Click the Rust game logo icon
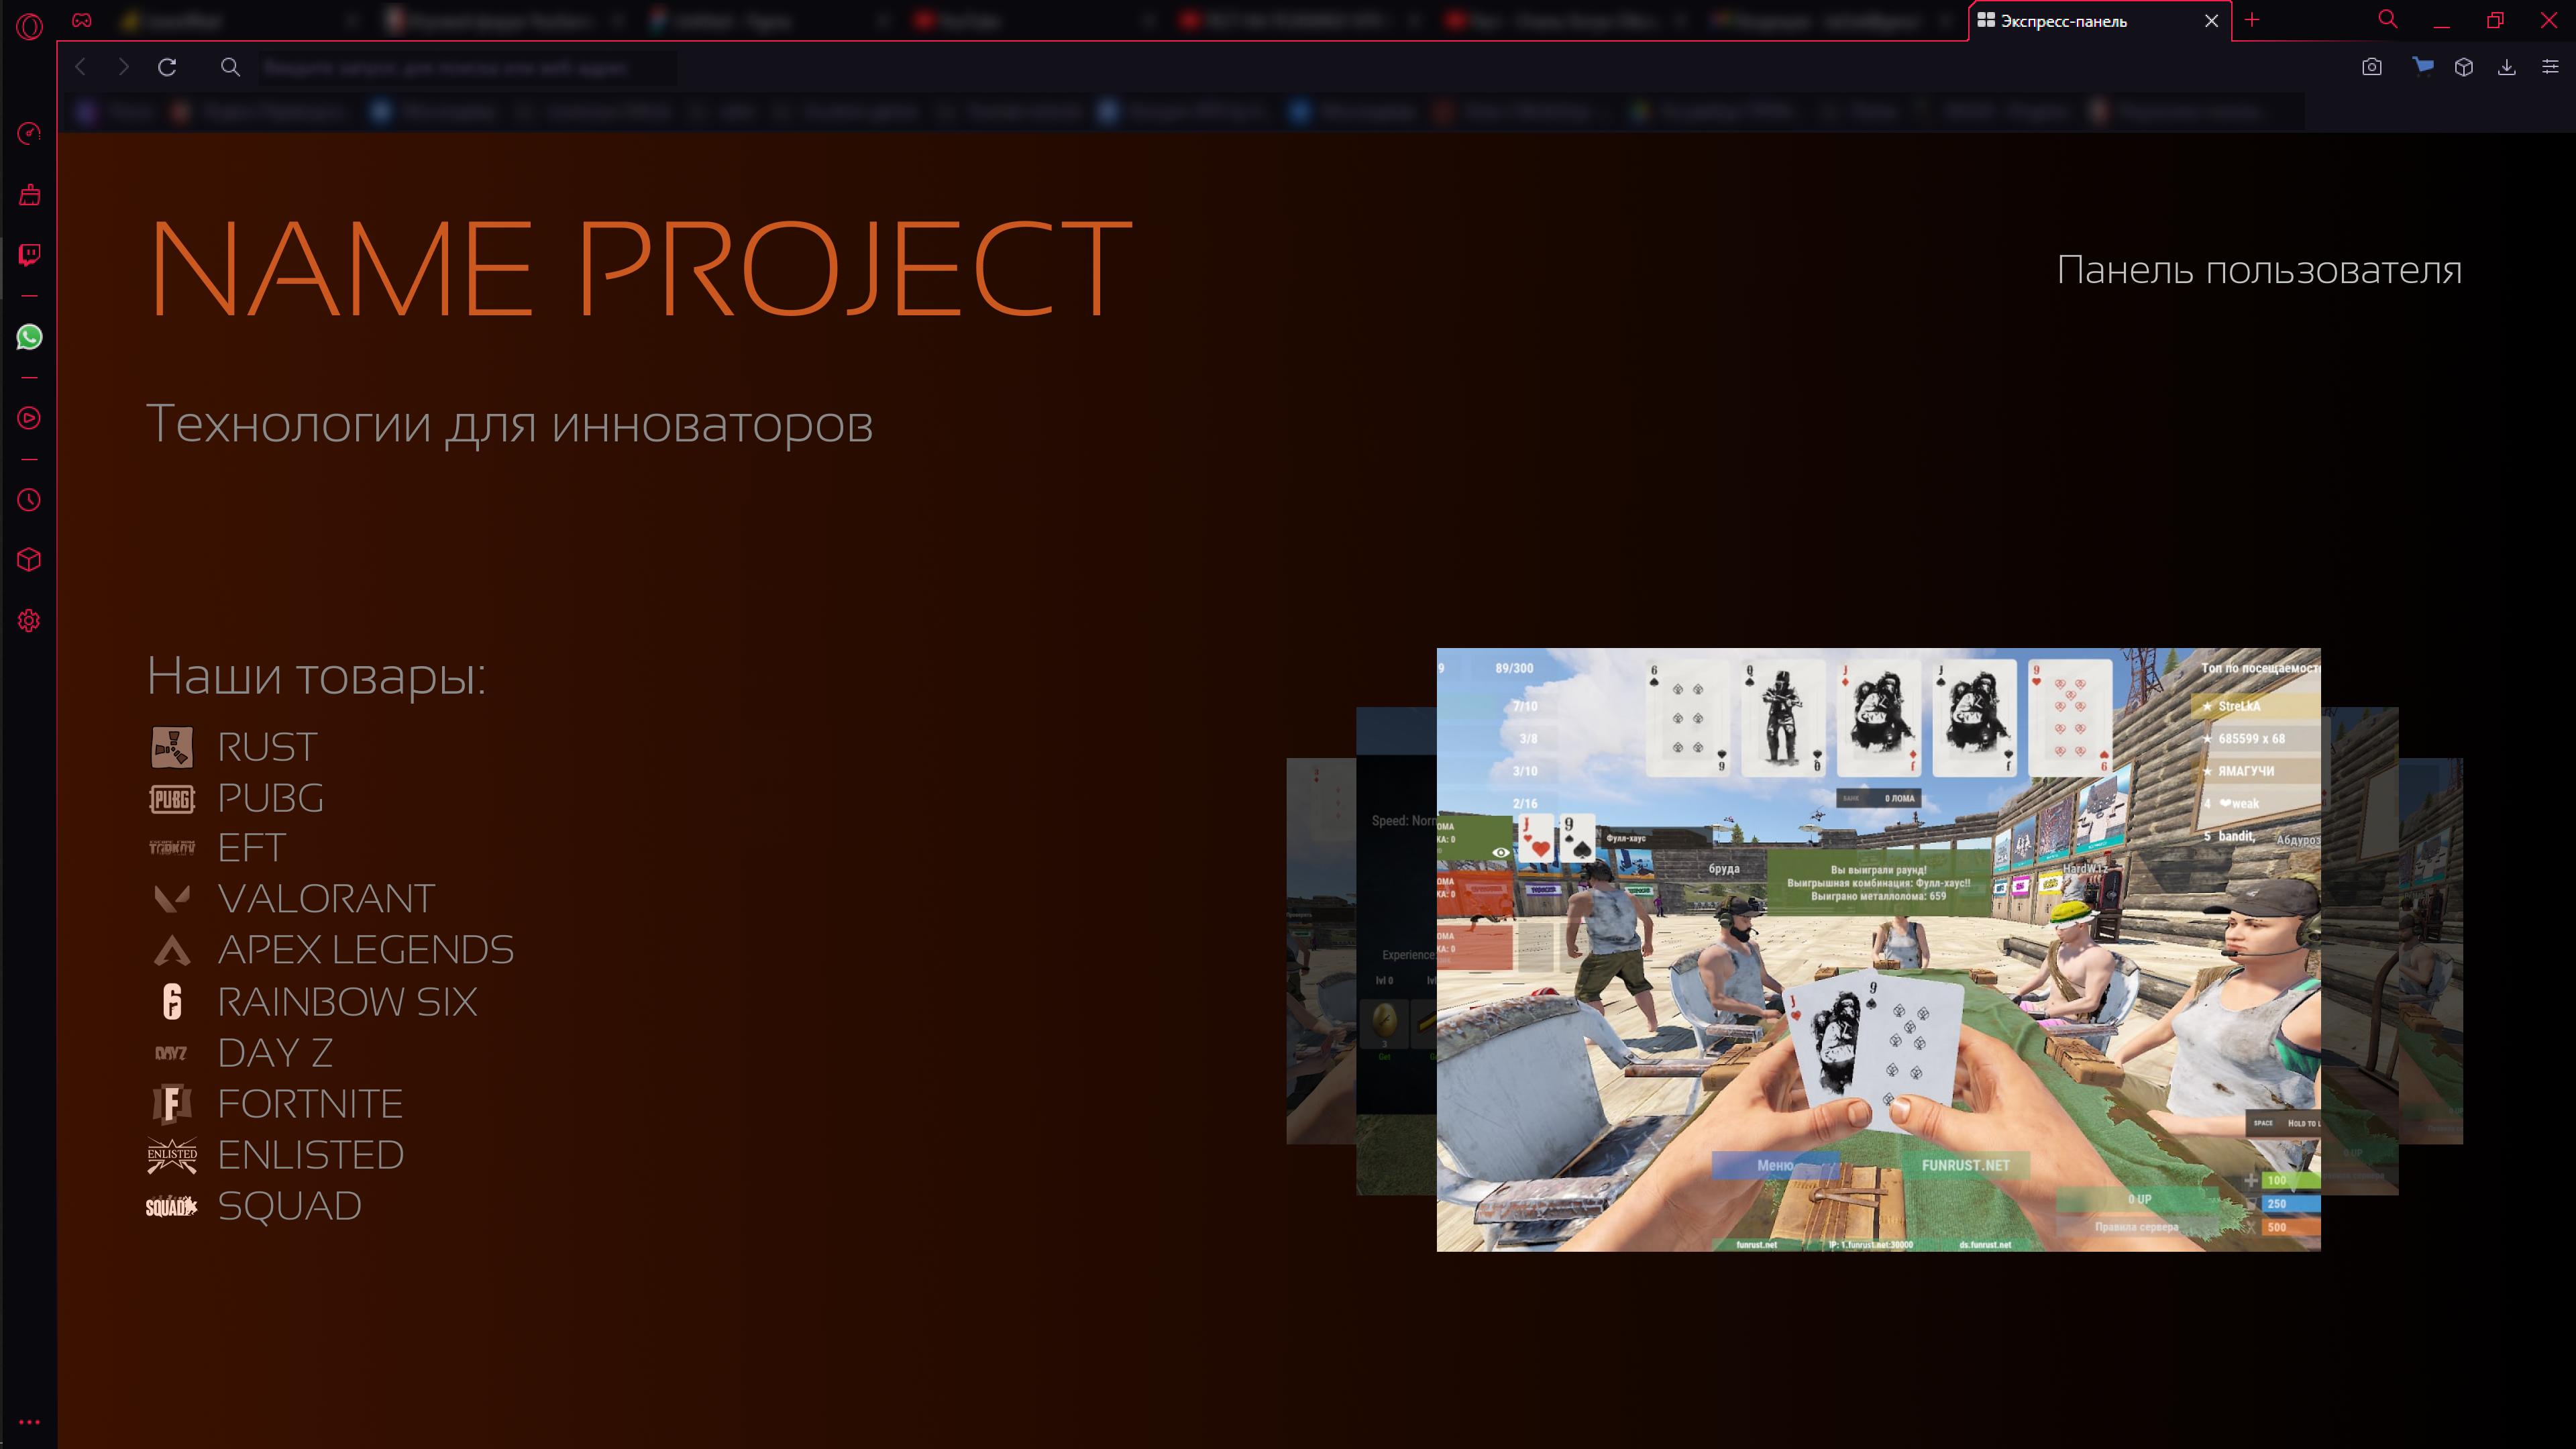The image size is (2576, 1449). pos(172,747)
